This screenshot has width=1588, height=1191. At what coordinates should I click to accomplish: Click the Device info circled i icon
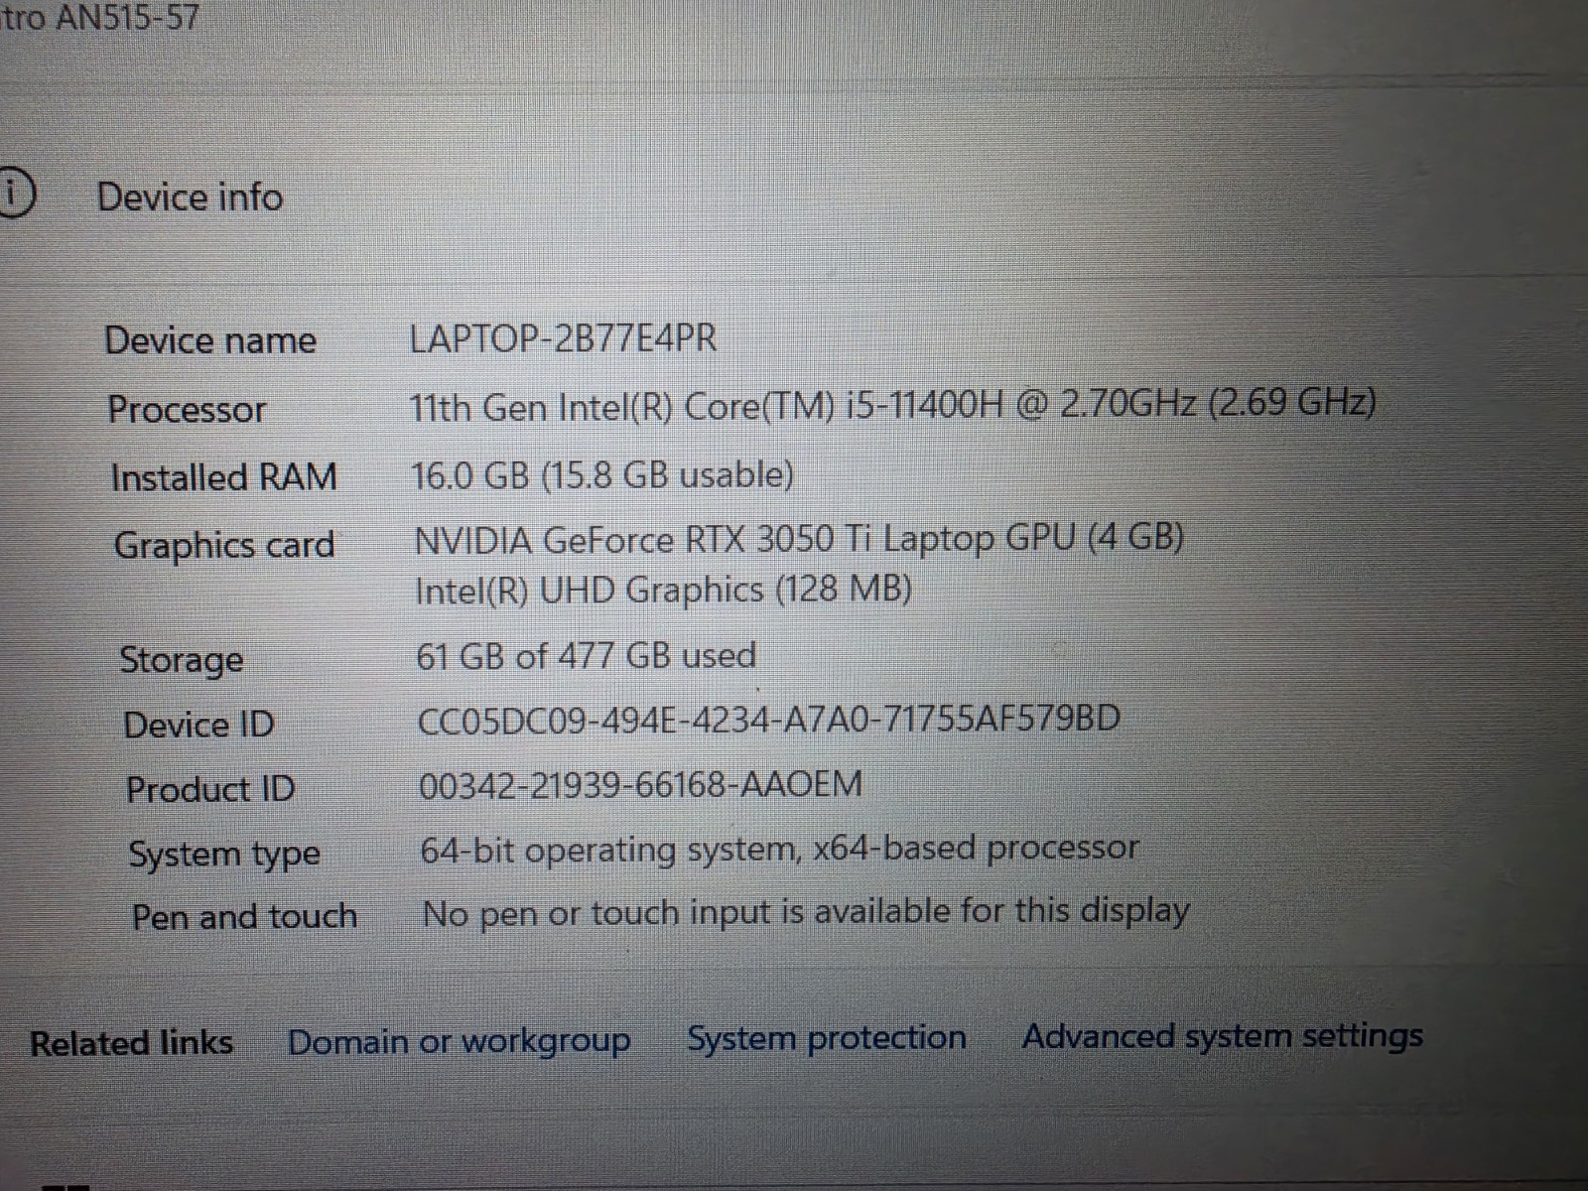point(13,195)
